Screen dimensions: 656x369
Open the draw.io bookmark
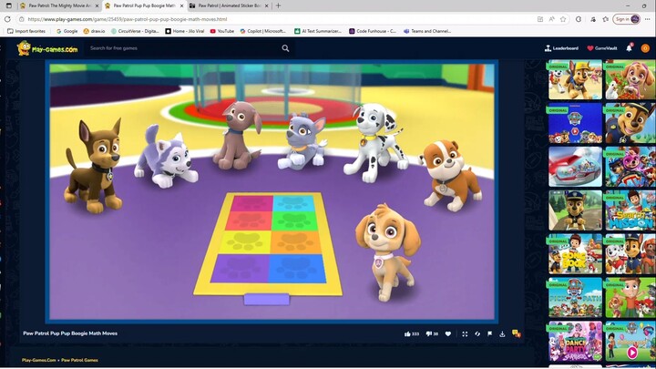tap(94, 31)
